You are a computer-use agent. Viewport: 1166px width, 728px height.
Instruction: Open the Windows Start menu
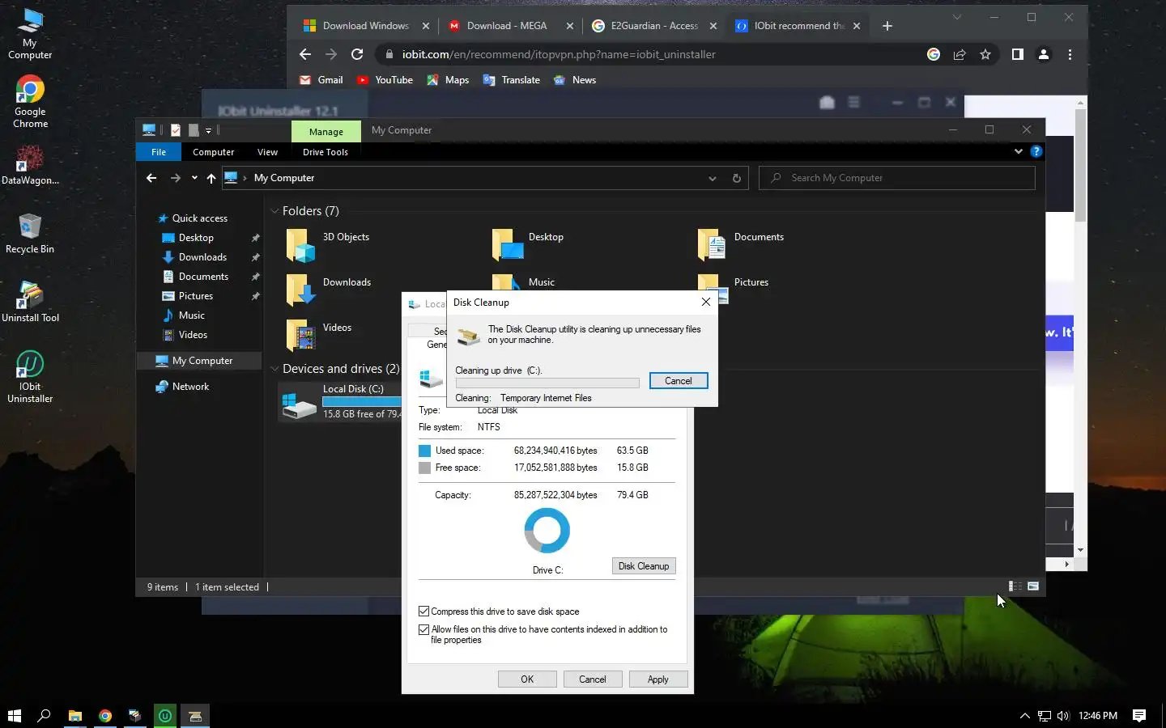[x=14, y=716]
